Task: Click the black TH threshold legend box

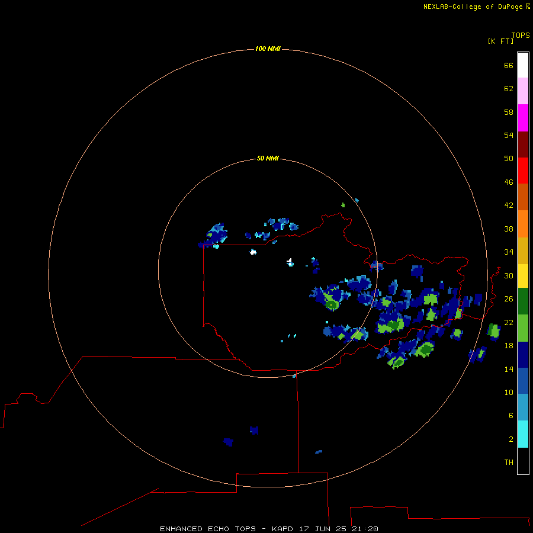Action: [523, 461]
